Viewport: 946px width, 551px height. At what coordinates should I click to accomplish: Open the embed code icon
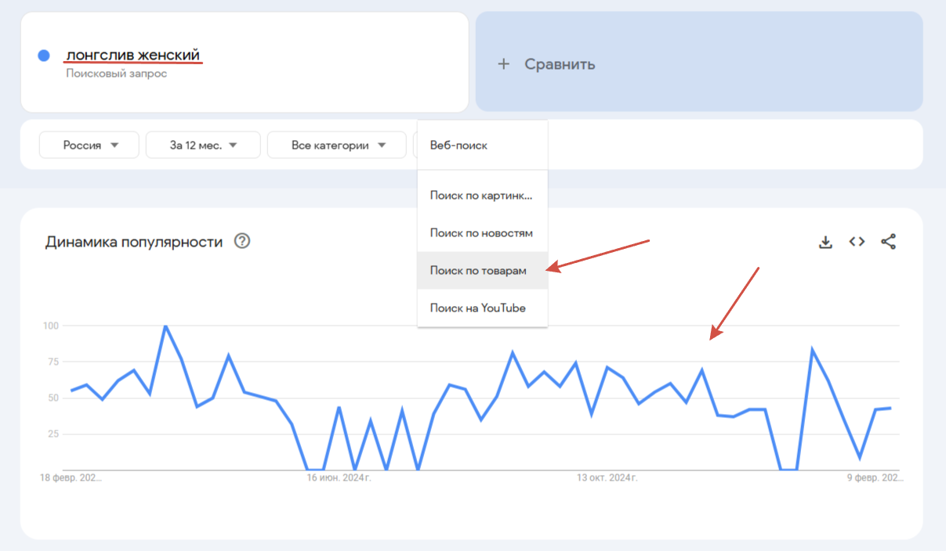857,242
